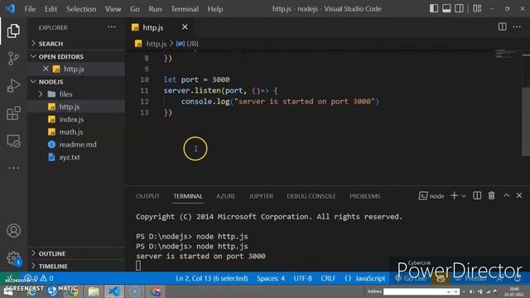Open the Manage gear settings icon
This screenshot has width=530, height=298.
(x=13, y=258)
